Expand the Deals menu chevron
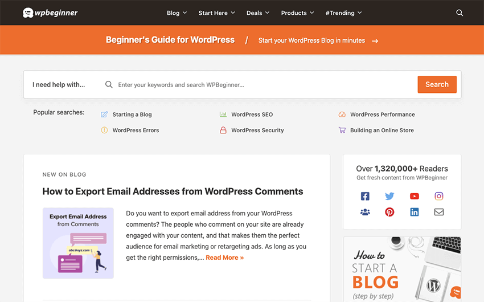The height and width of the screenshot is (302, 484). click(267, 13)
